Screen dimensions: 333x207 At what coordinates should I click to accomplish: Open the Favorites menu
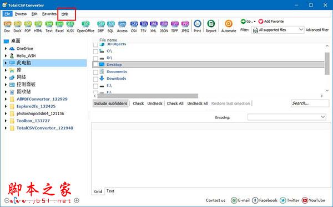point(49,14)
